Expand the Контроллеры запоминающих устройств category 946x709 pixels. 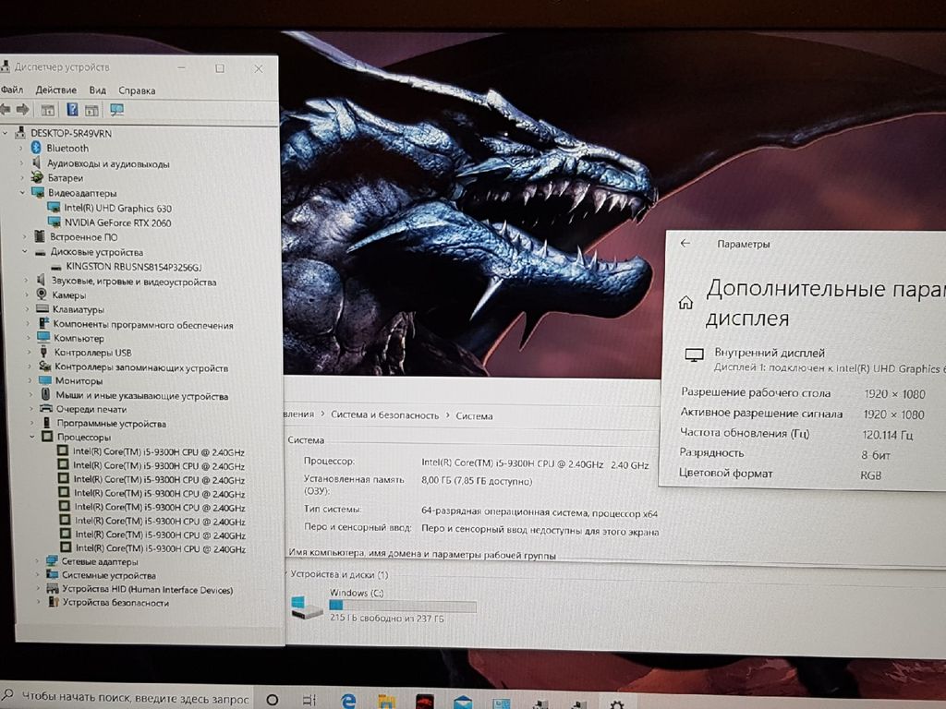29,366
